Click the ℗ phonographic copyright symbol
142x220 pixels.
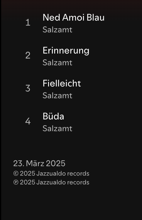coord(16,182)
